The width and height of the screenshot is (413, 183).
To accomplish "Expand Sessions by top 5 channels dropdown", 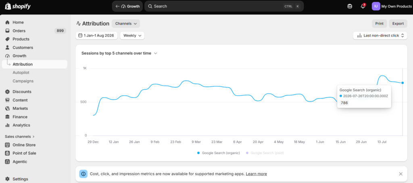I will 119,53.
